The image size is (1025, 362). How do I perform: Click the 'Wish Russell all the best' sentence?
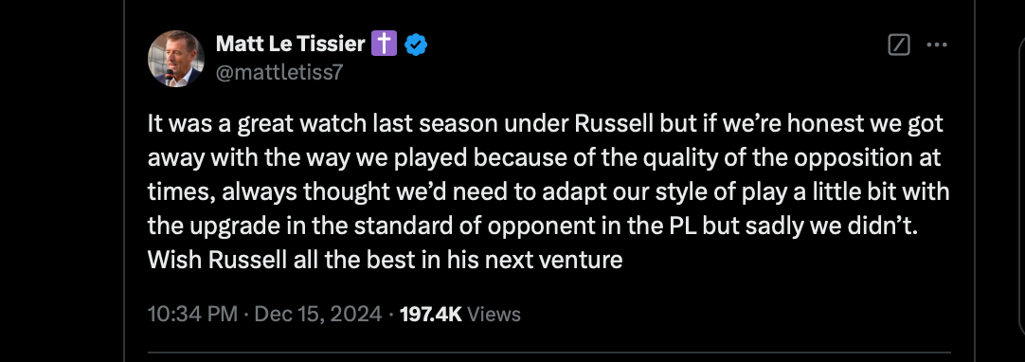click(385, 260)
